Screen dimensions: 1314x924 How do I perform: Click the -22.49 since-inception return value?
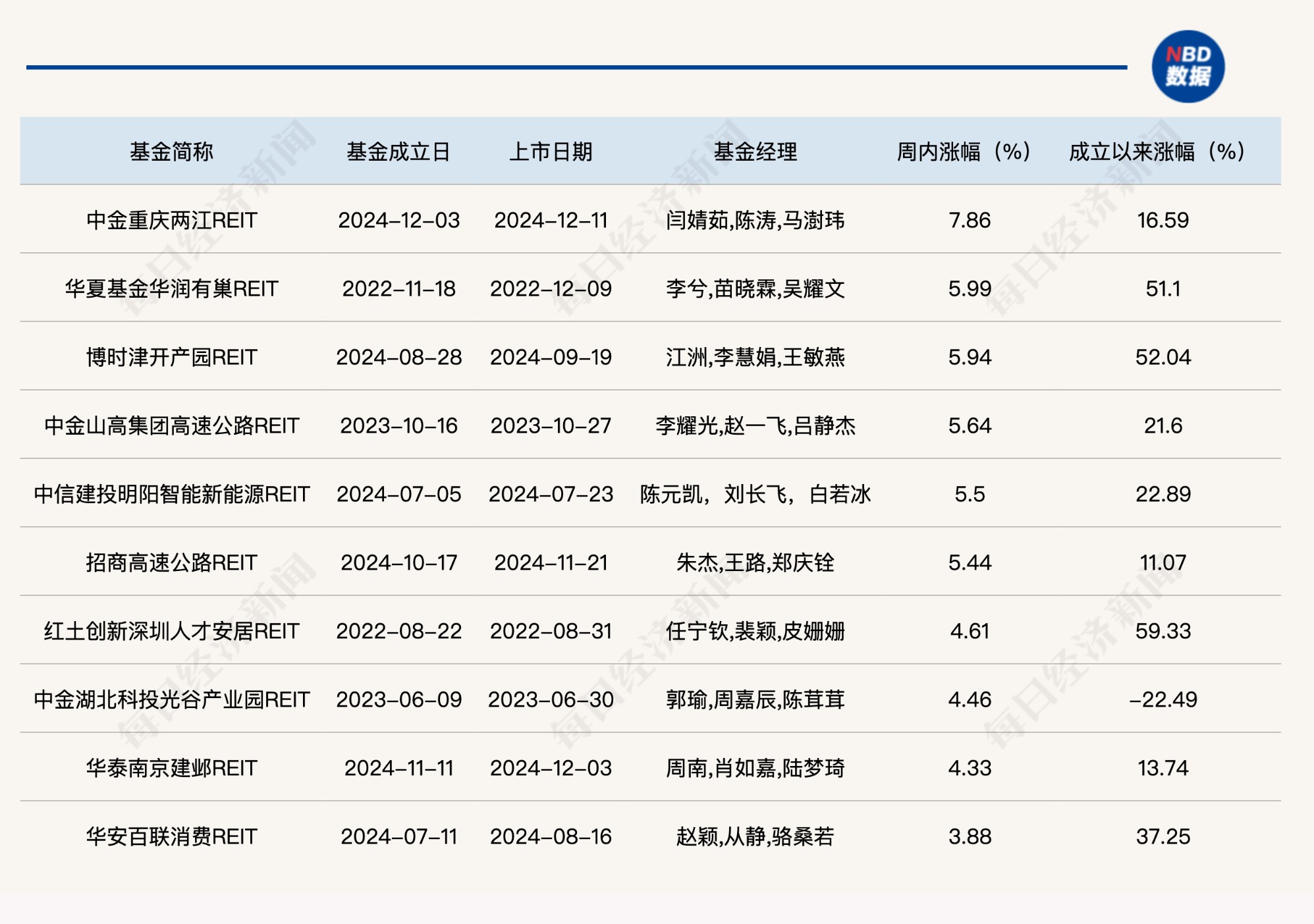pos(1163,700)
